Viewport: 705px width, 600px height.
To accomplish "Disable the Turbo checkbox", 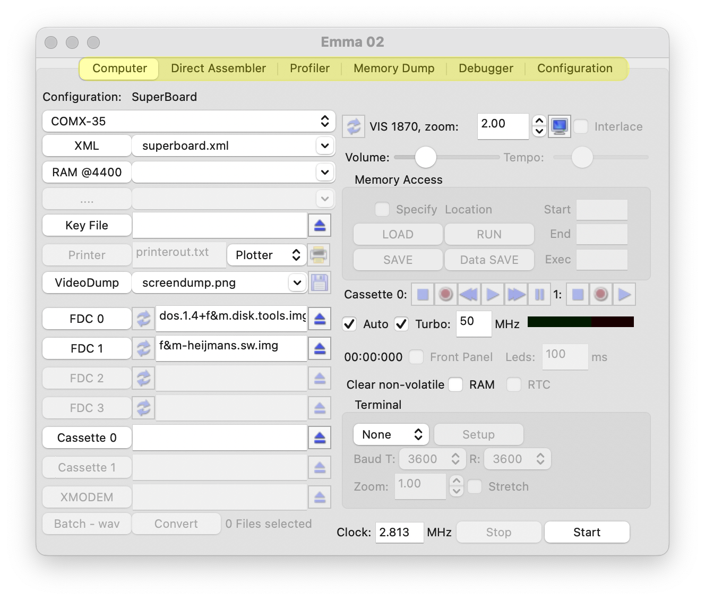I will [401, 324].
